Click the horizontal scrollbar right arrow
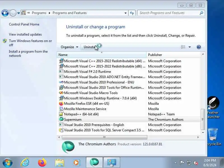 (198, 137)
